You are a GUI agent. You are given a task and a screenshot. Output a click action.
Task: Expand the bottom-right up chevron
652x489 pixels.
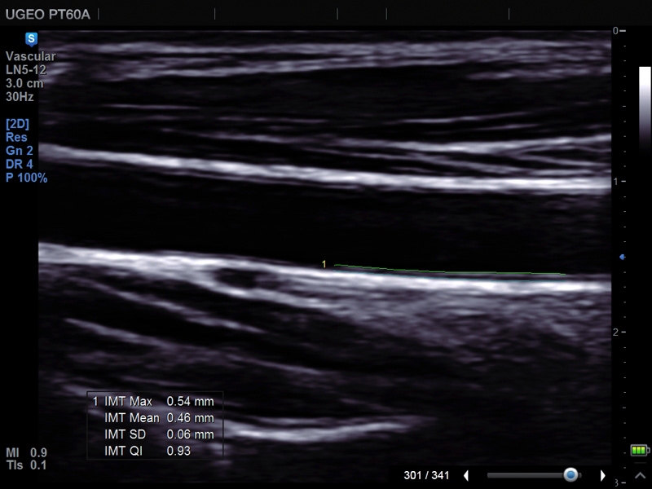(x=641, y=475)
